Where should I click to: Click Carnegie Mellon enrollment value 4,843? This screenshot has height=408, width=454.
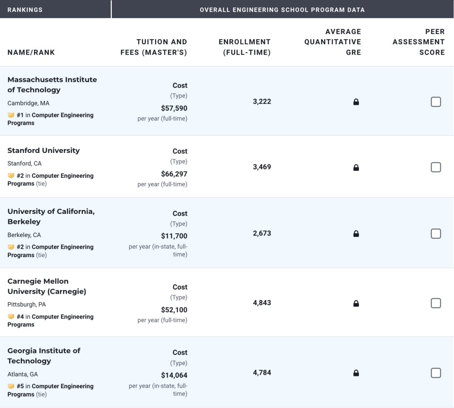pyautogui.click(x=262, y=303)
